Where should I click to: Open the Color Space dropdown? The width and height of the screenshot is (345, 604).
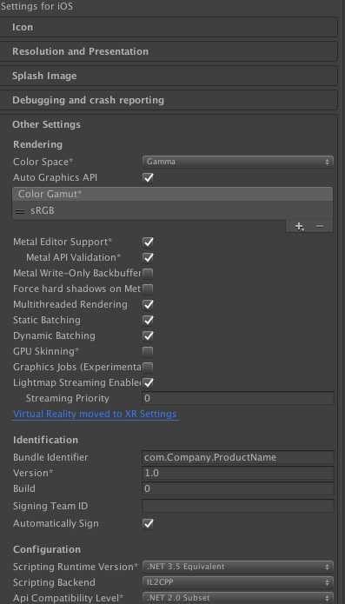click(237, 162)
